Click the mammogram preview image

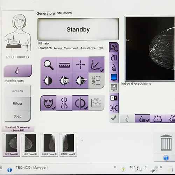coord(150,49)
